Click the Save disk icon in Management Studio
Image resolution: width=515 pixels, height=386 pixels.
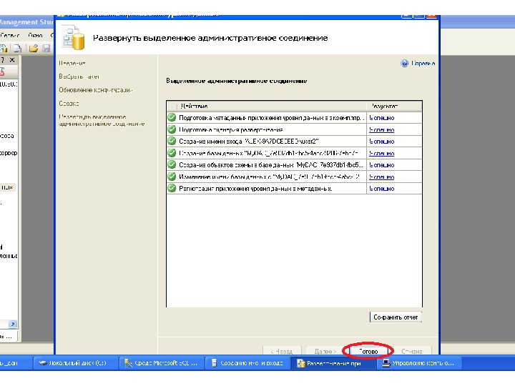click(46, 49)
